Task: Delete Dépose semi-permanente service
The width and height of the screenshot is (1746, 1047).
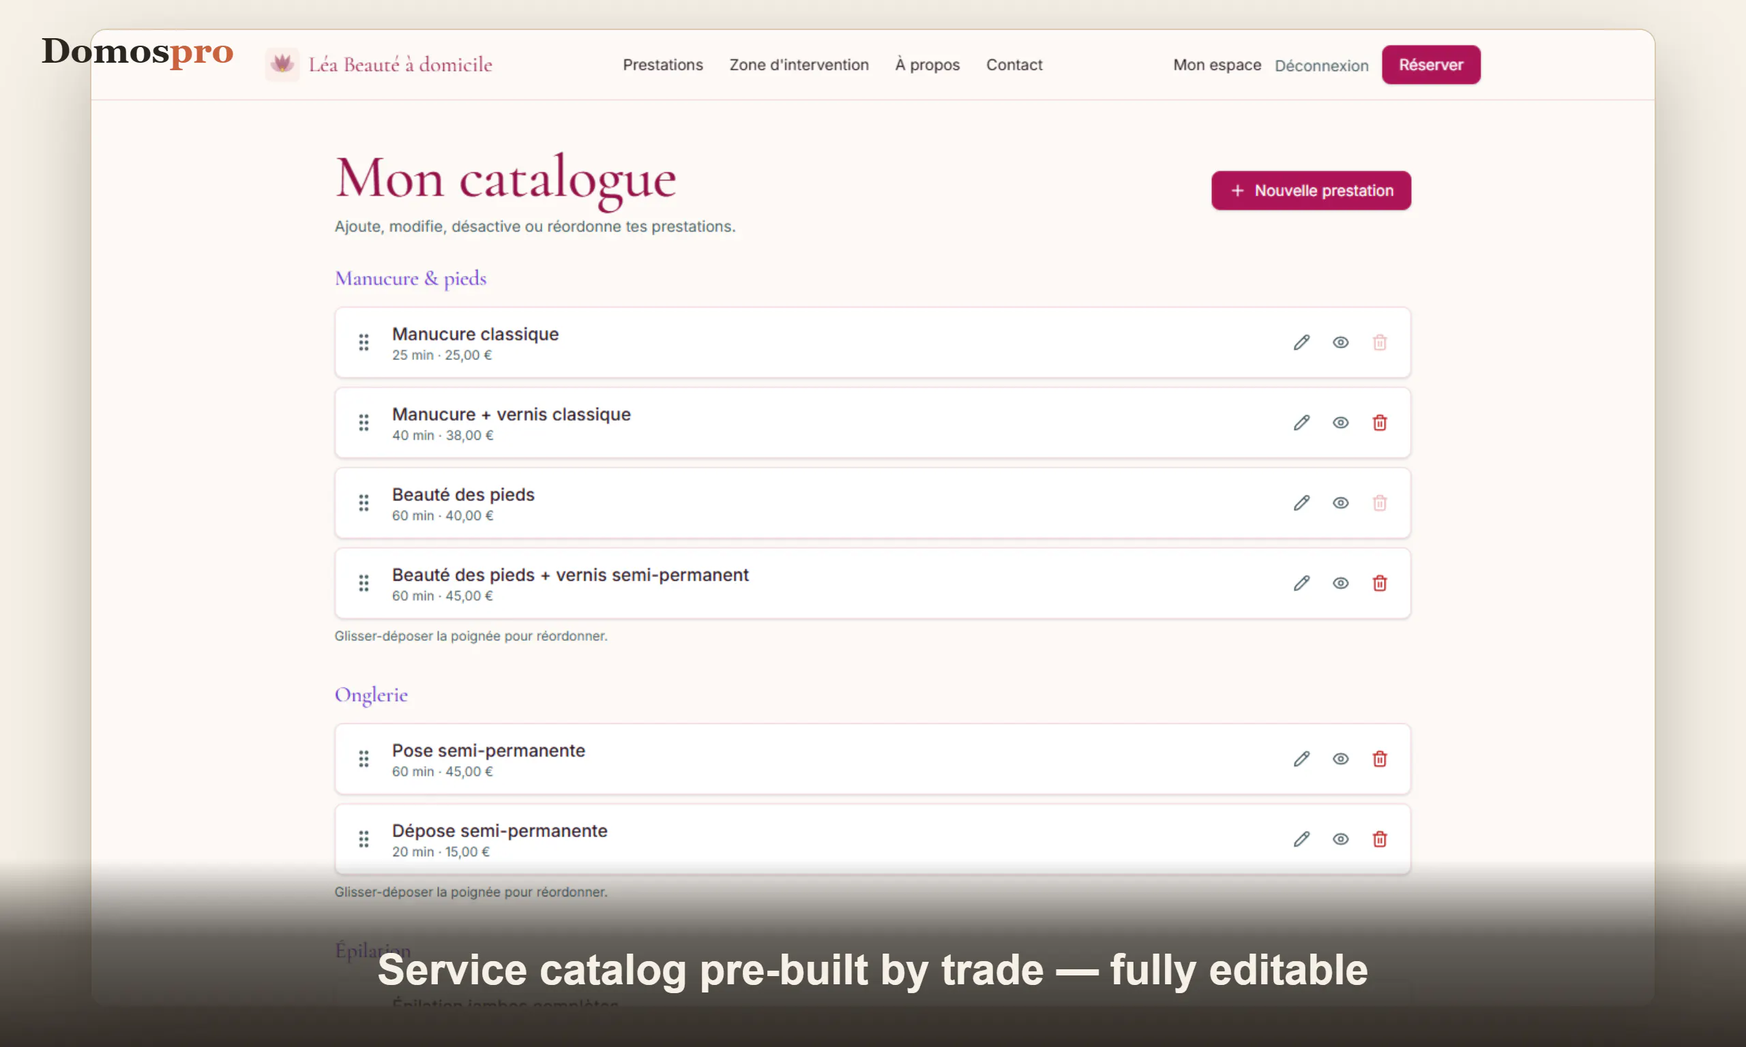Action: click(x=1380, y=839)
